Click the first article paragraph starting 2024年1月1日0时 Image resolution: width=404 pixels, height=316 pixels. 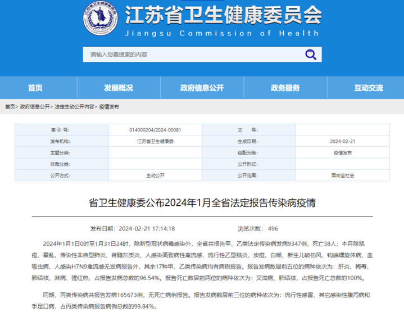202,261
